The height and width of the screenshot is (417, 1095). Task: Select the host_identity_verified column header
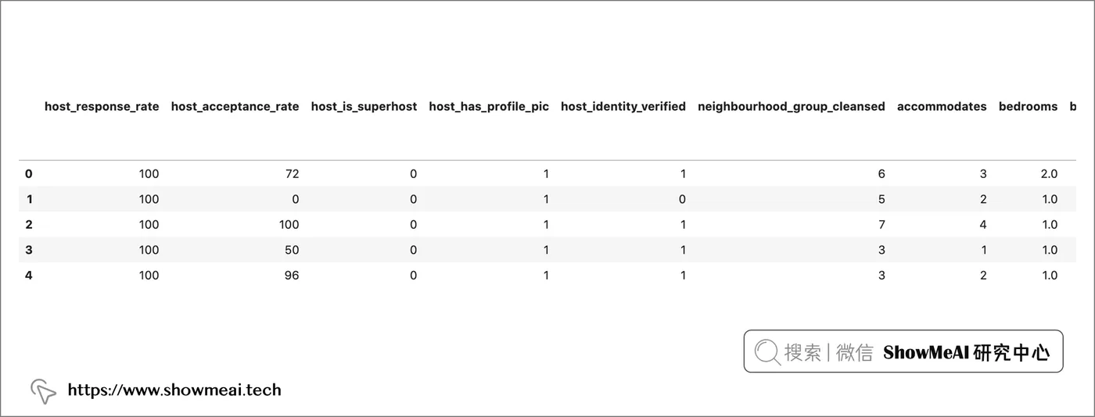623,106
